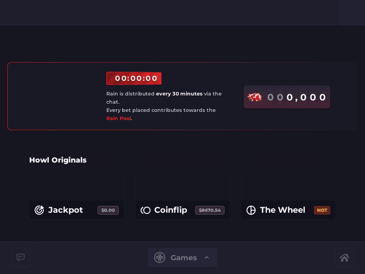The image size is (365, 274).
Task: Click the home icon button
Action: (x=344, y=257)
